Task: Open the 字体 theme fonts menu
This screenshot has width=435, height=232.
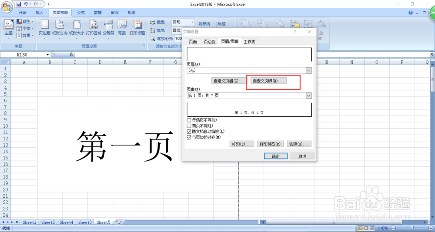Action: (25, 29)
